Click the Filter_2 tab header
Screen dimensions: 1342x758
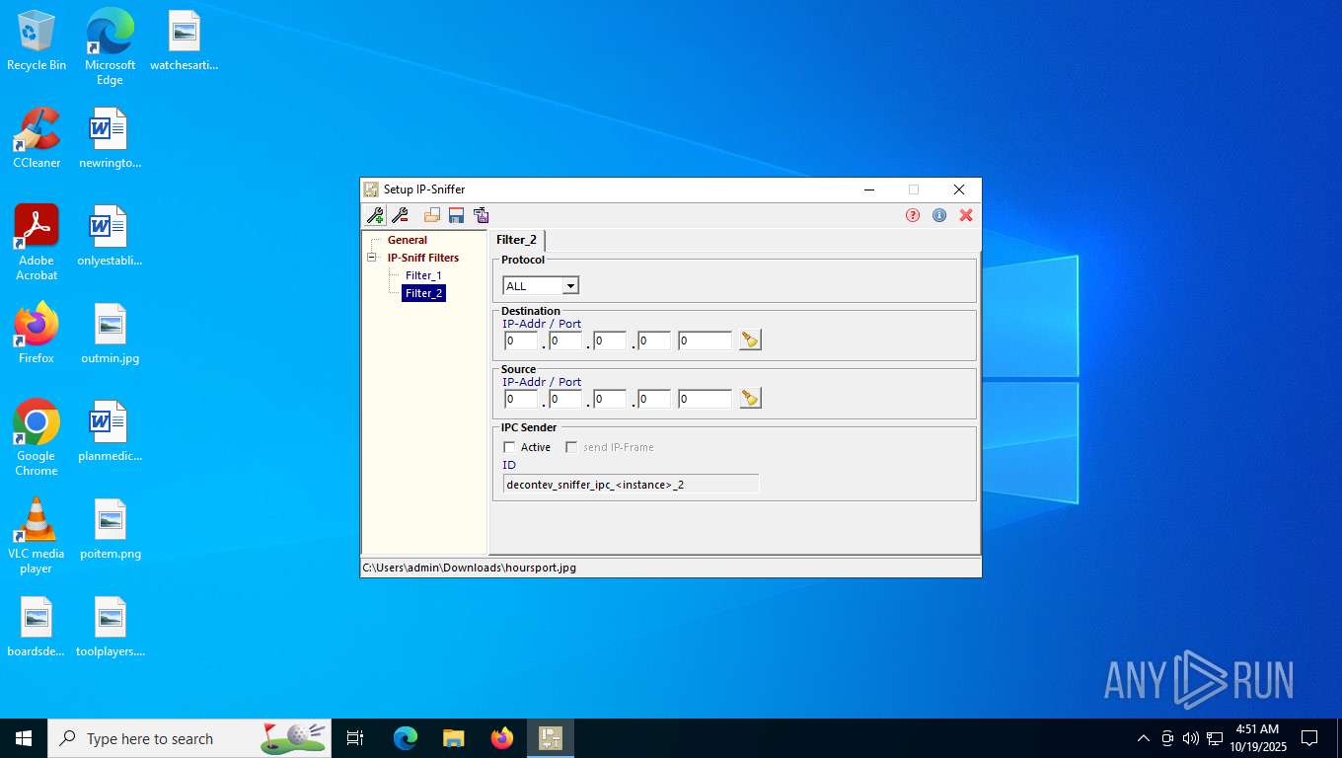pyautogui.click(x=517, y=240)
